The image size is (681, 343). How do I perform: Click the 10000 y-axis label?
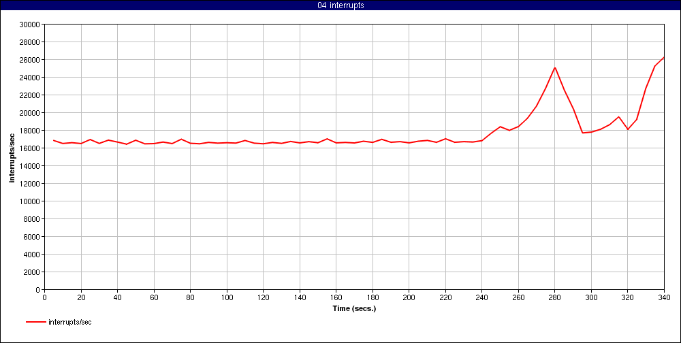[30, 201]
